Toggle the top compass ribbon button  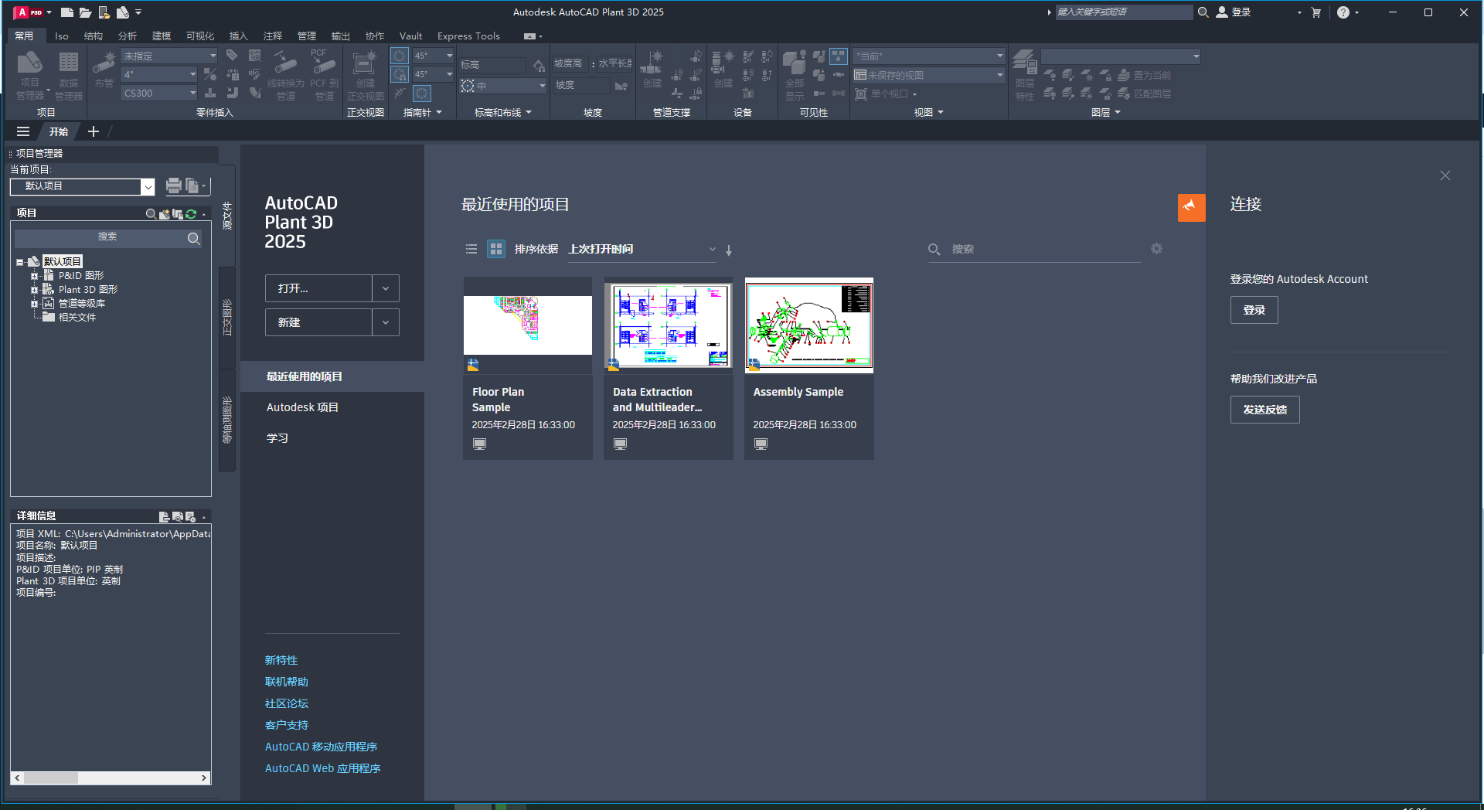click(x=400, y=56)
